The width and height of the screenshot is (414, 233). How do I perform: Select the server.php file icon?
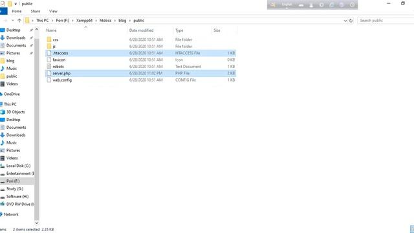coord(49,73)
